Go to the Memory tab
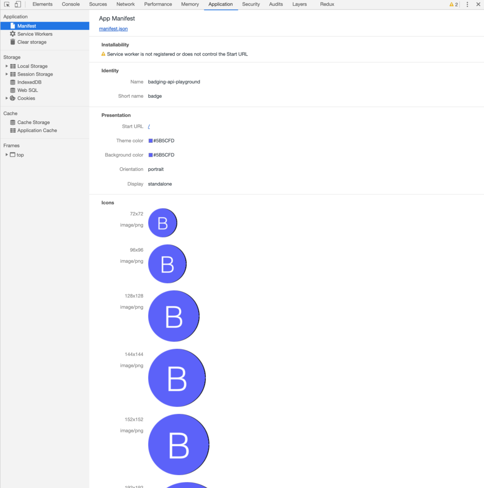484x488 pixels. tap(190, 4)
